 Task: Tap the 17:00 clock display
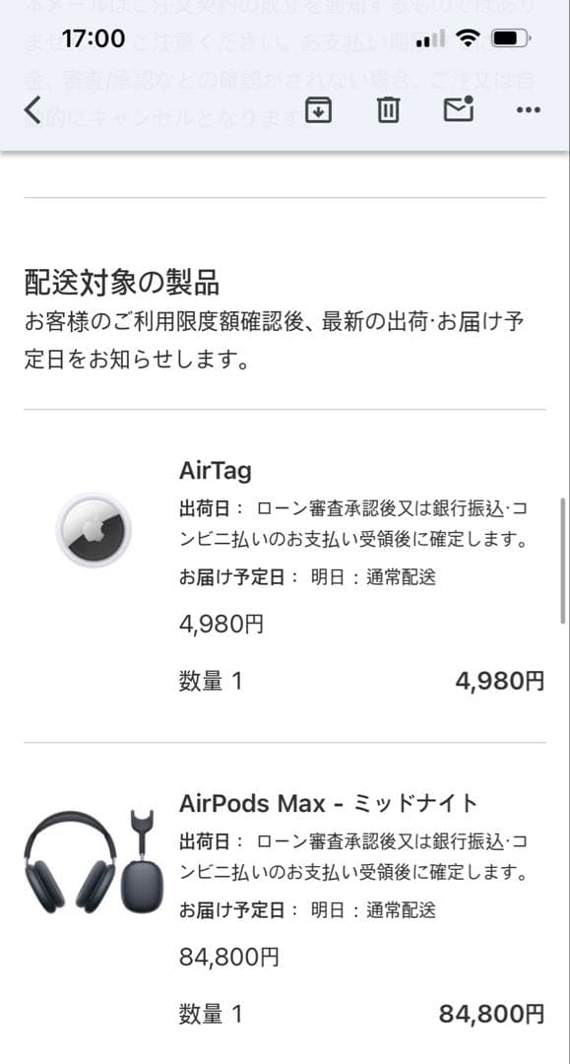point(95,37)
